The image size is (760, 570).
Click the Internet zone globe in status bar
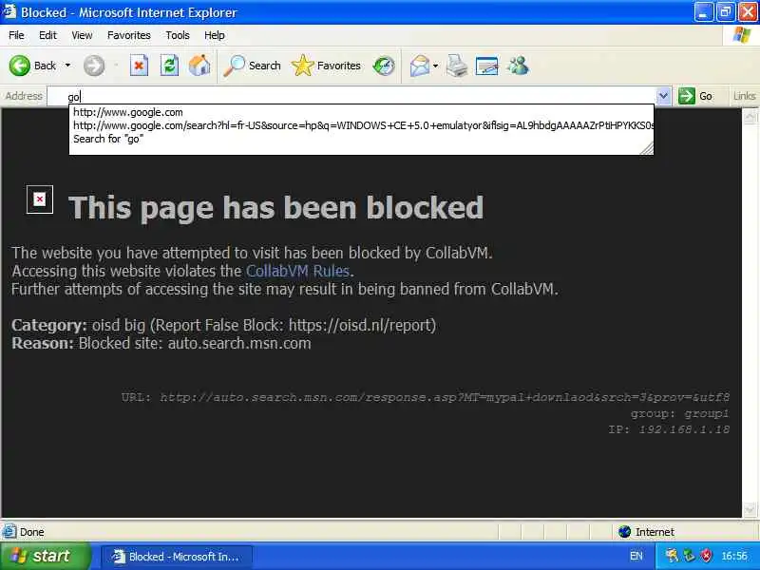624,532
